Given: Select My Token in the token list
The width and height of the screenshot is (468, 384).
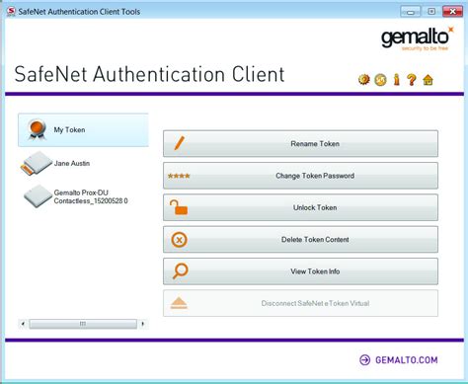Looking at the screenshot, I should point(83,130).
